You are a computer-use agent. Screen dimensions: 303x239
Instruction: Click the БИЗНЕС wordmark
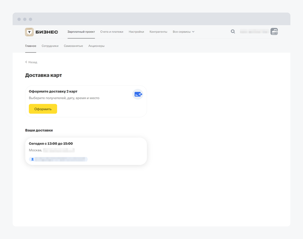click(47, 32)
